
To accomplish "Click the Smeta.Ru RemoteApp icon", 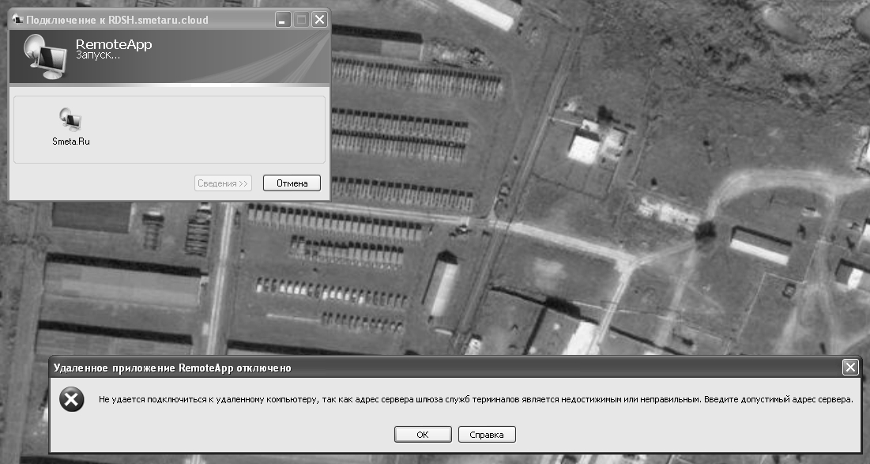I will click(70, 119).
